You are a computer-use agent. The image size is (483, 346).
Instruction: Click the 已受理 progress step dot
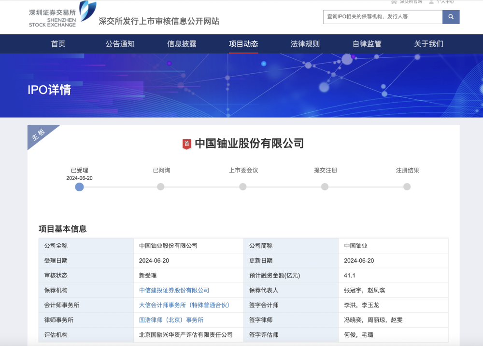(80, 187)
